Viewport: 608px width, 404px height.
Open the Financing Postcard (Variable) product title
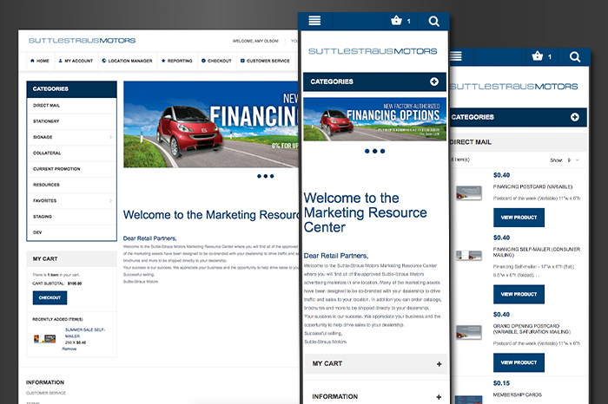532,186
